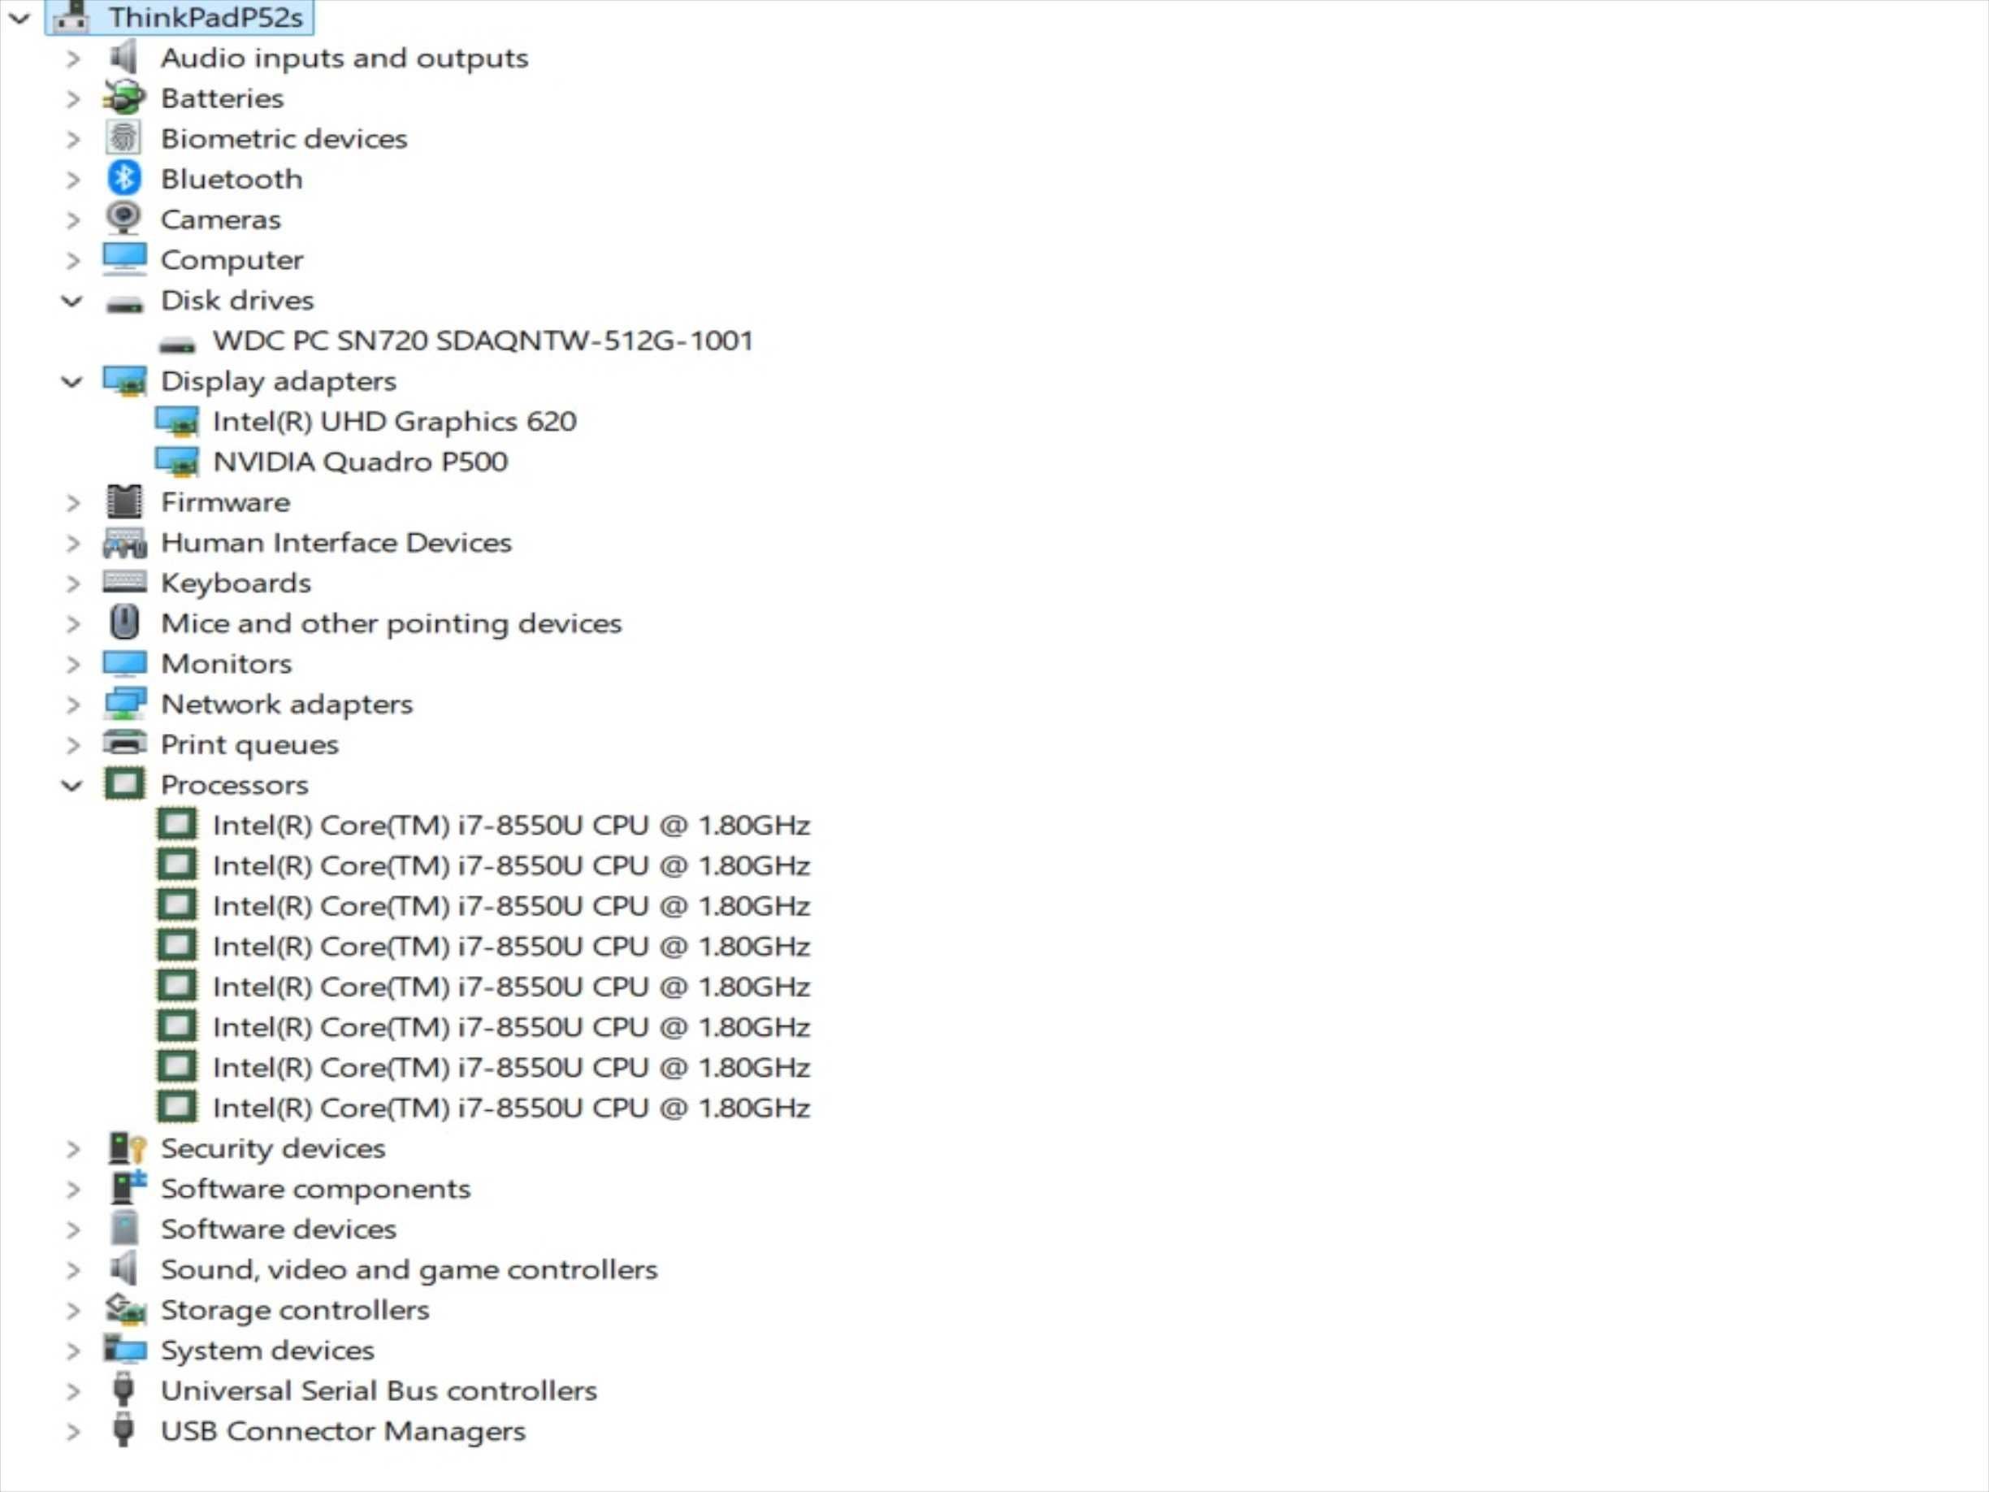
Task: Click the Monitors category icon
Action: click(124, 664)
